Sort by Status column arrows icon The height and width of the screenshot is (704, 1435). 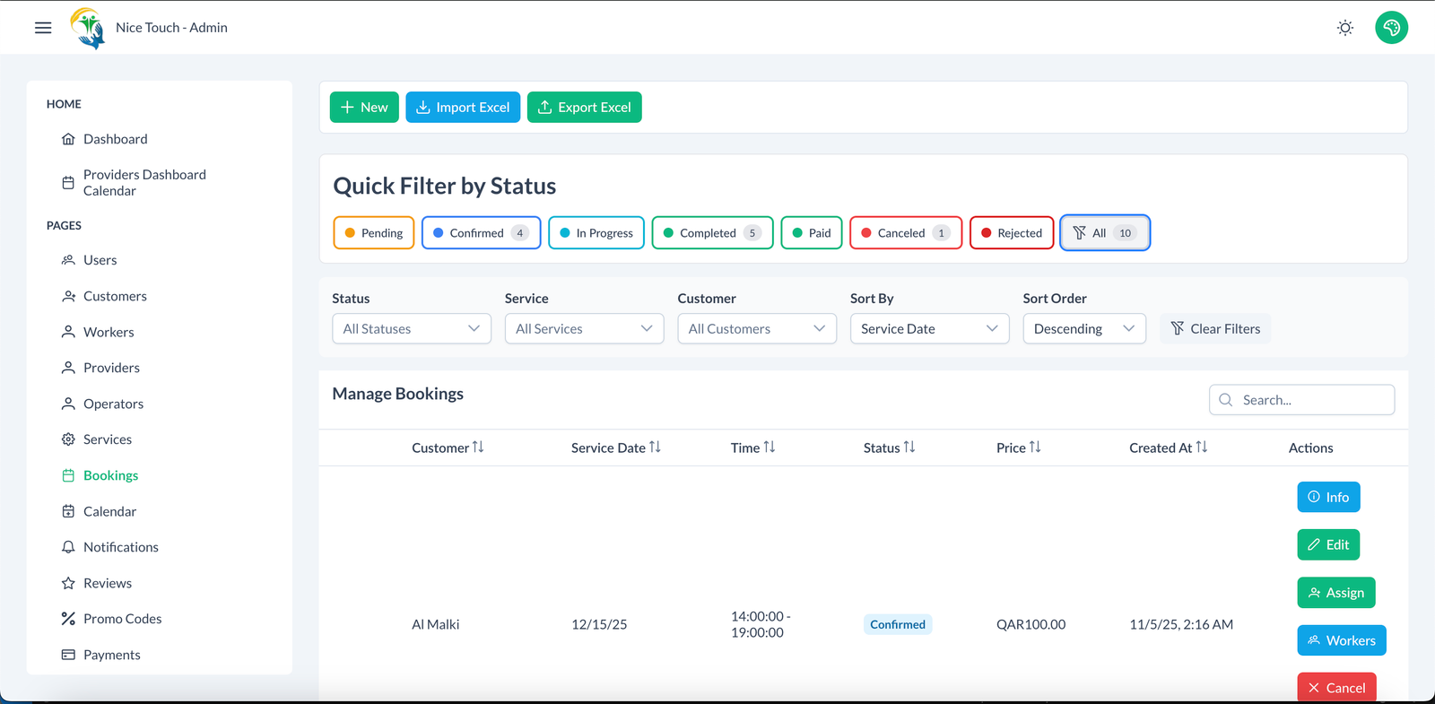(909, 447)
